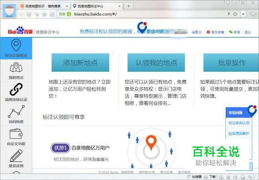Click the new-window plus icon in status bar
Viewport: 259px width, 180px height.
point(221,177)
